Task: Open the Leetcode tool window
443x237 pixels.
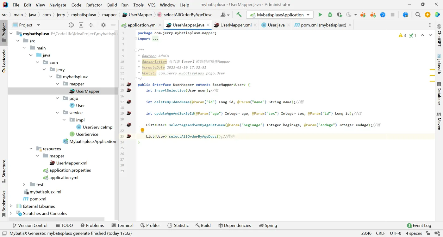Action: tap(4, 61)
